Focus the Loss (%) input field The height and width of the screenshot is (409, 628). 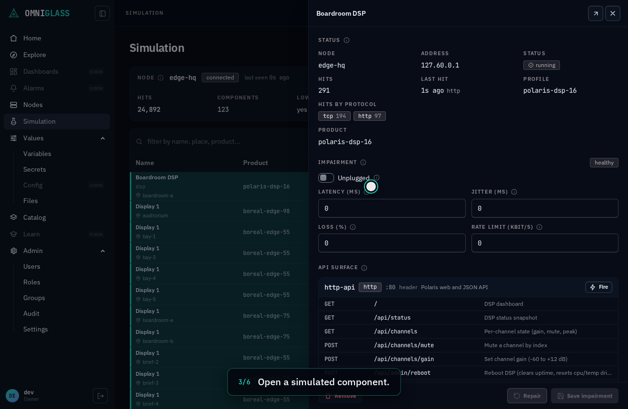click(392, 243)
